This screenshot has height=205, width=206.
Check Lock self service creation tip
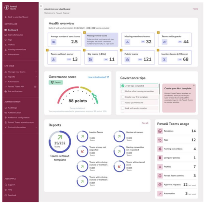click(x=123, y=108)
